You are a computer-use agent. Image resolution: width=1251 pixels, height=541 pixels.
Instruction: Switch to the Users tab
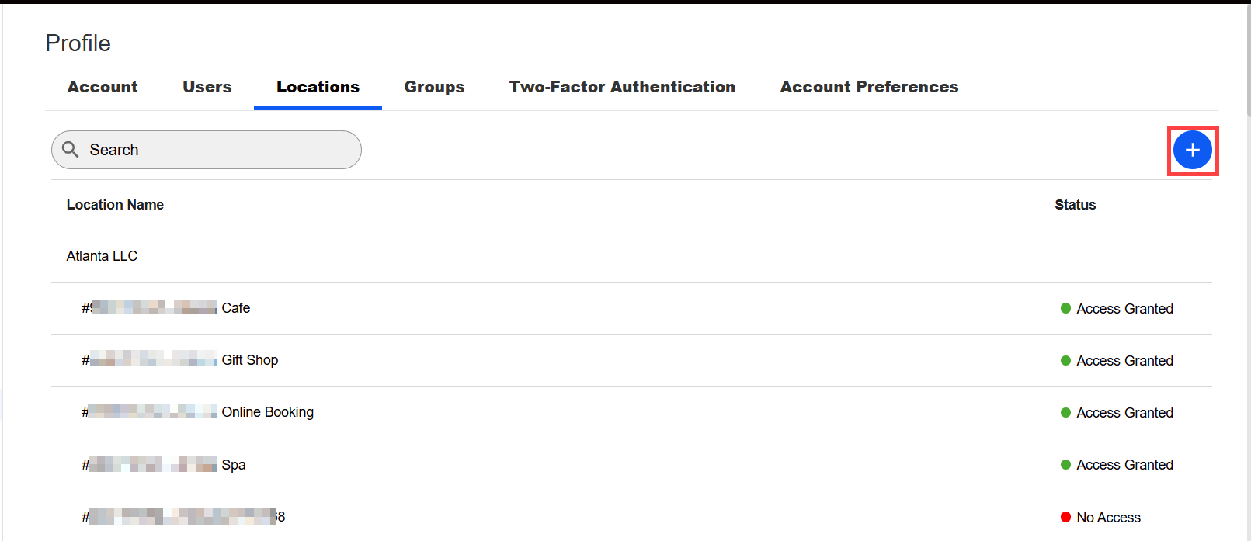pyautogui.click(x=207, y=87)
